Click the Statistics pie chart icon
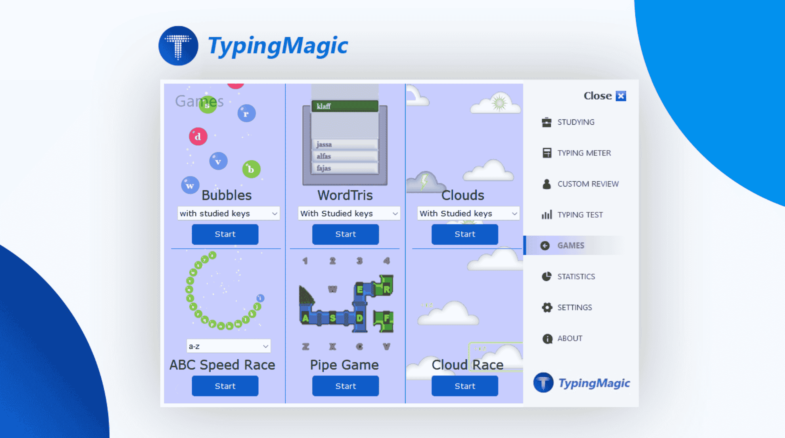Viewport: 785px width, 438px height. [x=547, y=277]
